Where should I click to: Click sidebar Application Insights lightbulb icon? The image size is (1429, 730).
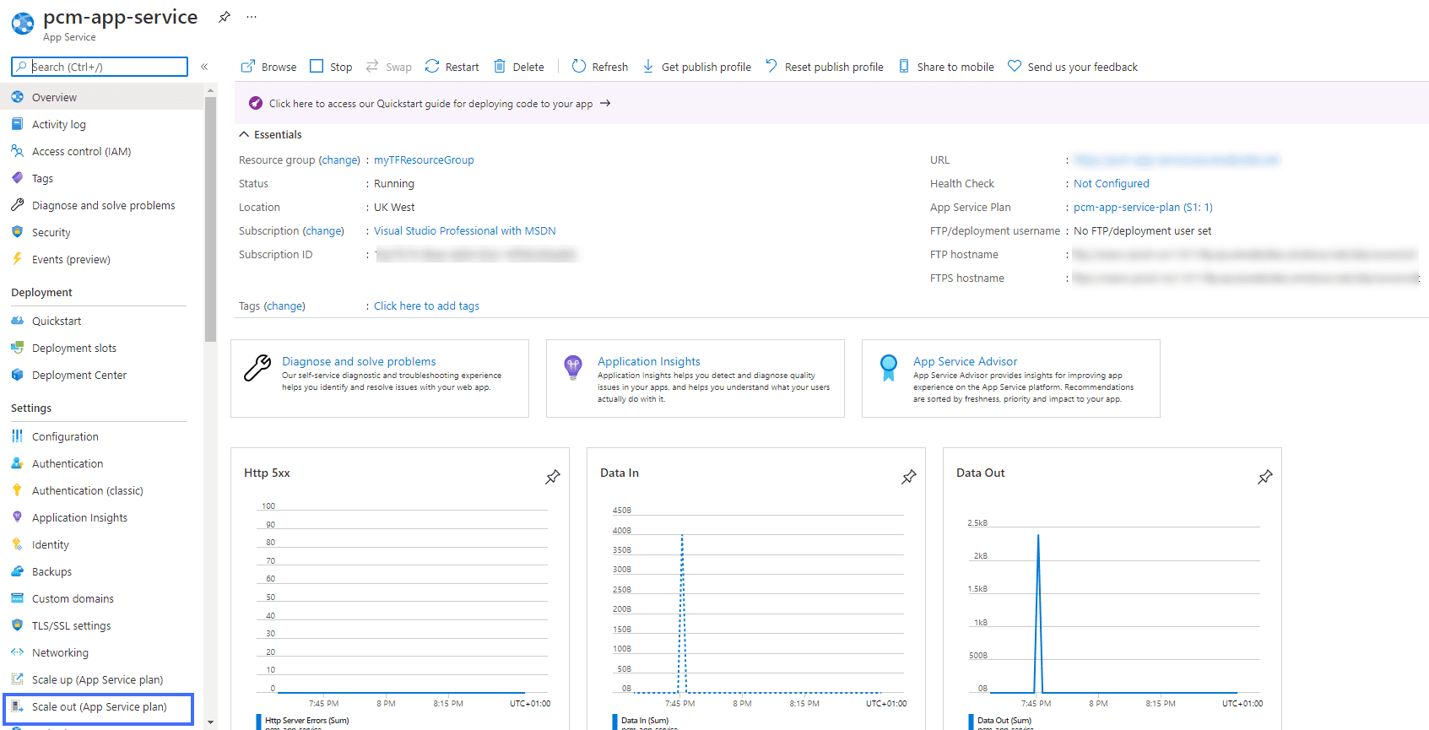(x=17, y=517)
